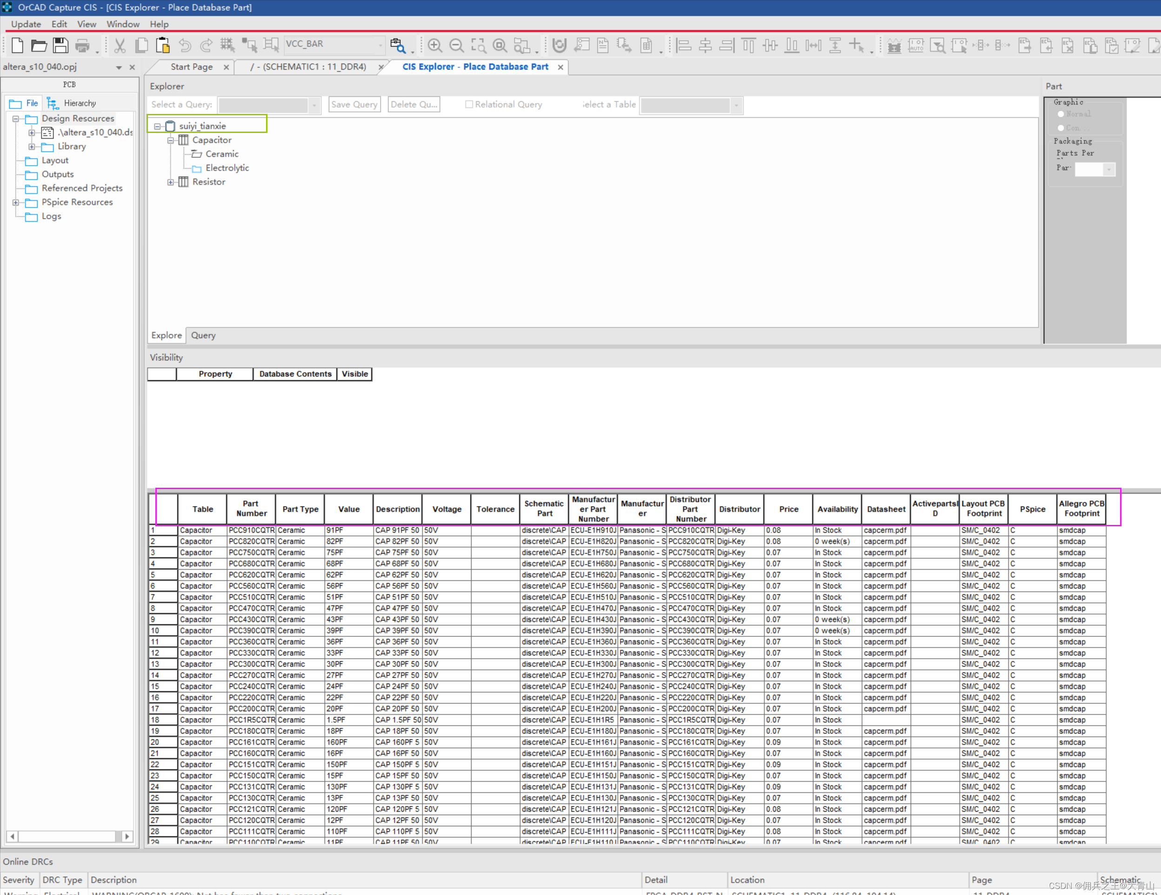Viewport: 1161px width, 895px height.
Task: Click the Print toolbar icon
Action: 82,46
